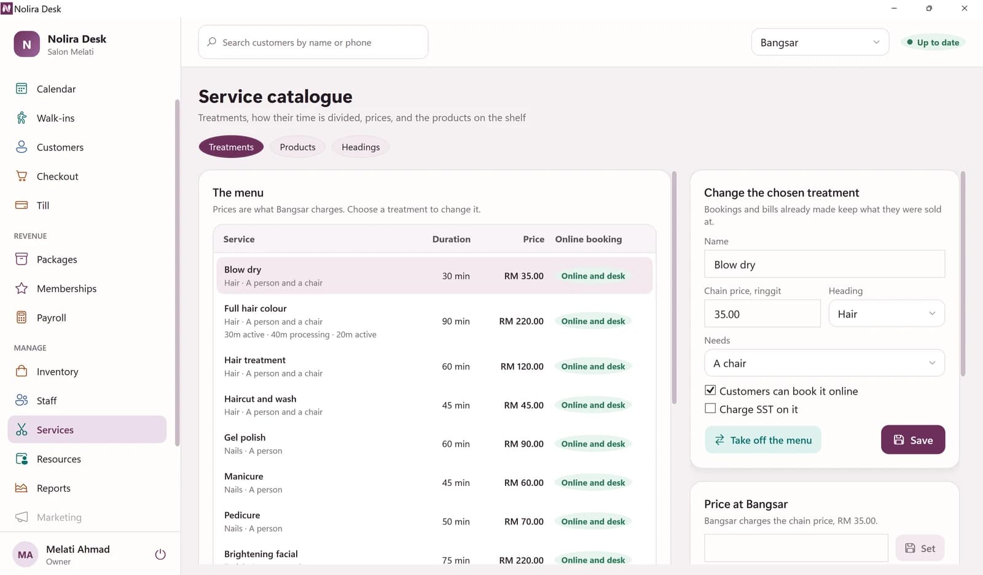Click the Save button

913,439
